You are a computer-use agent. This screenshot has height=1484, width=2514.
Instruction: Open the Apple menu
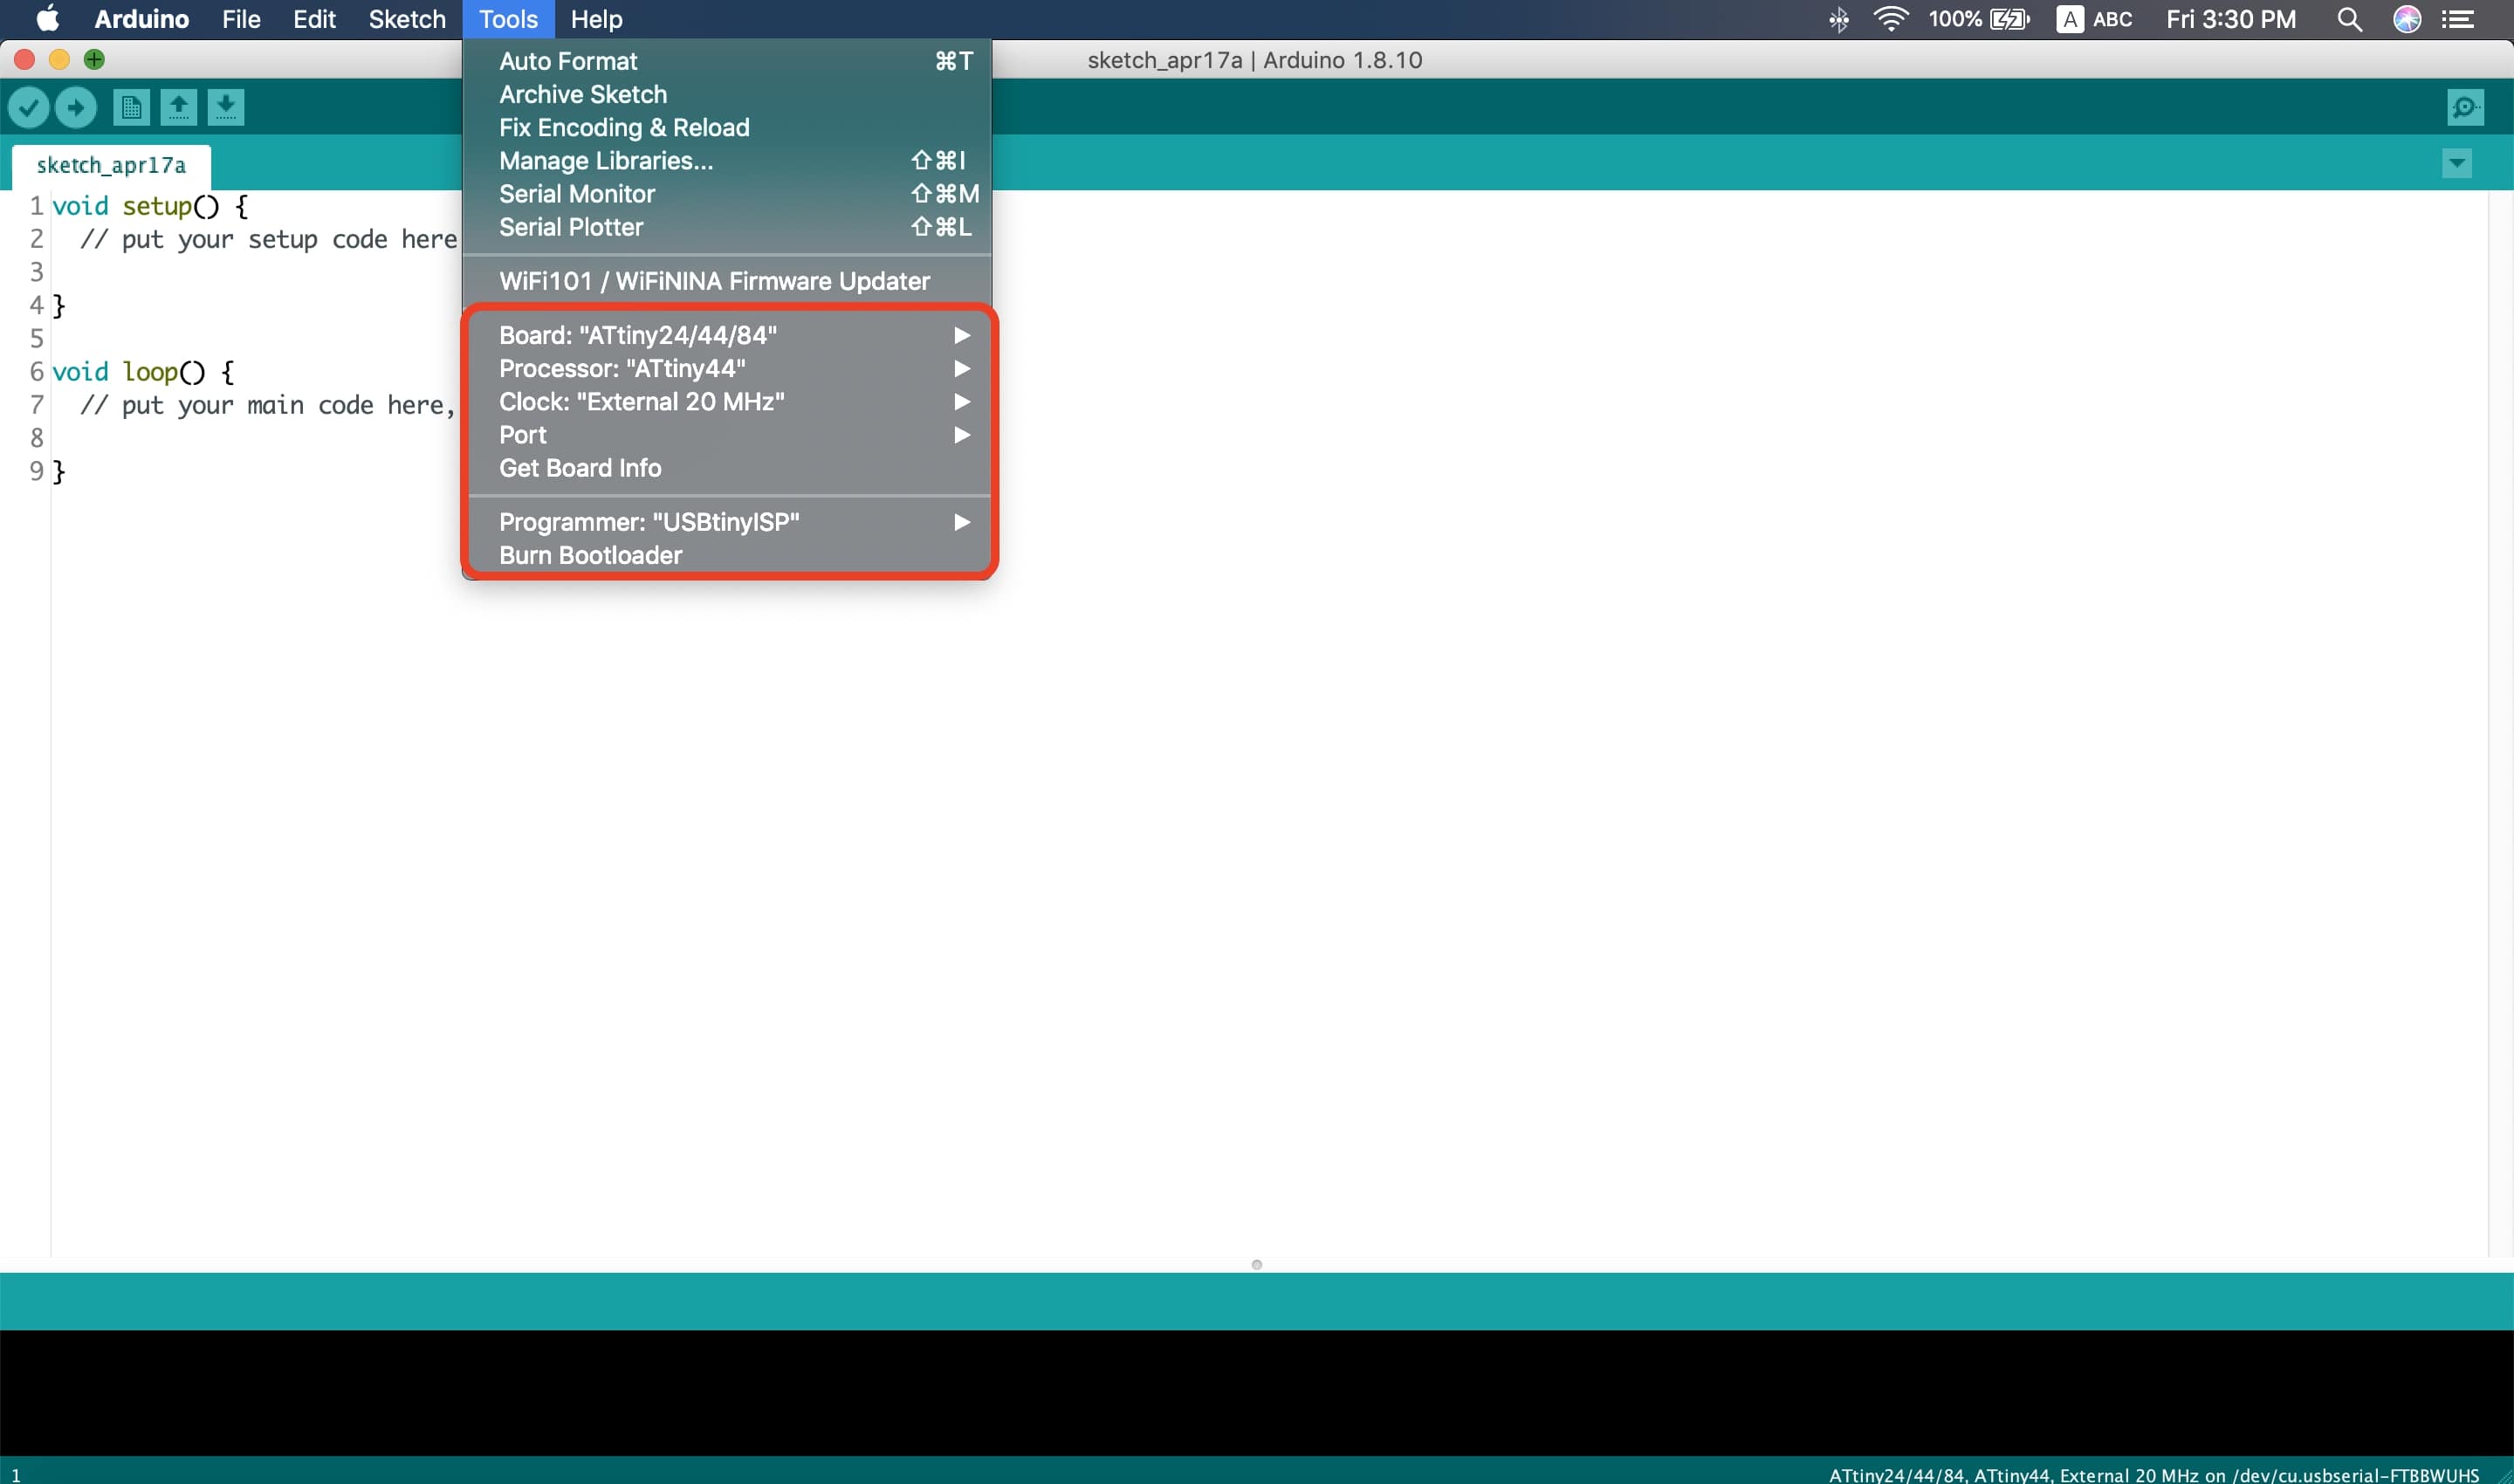47,19
